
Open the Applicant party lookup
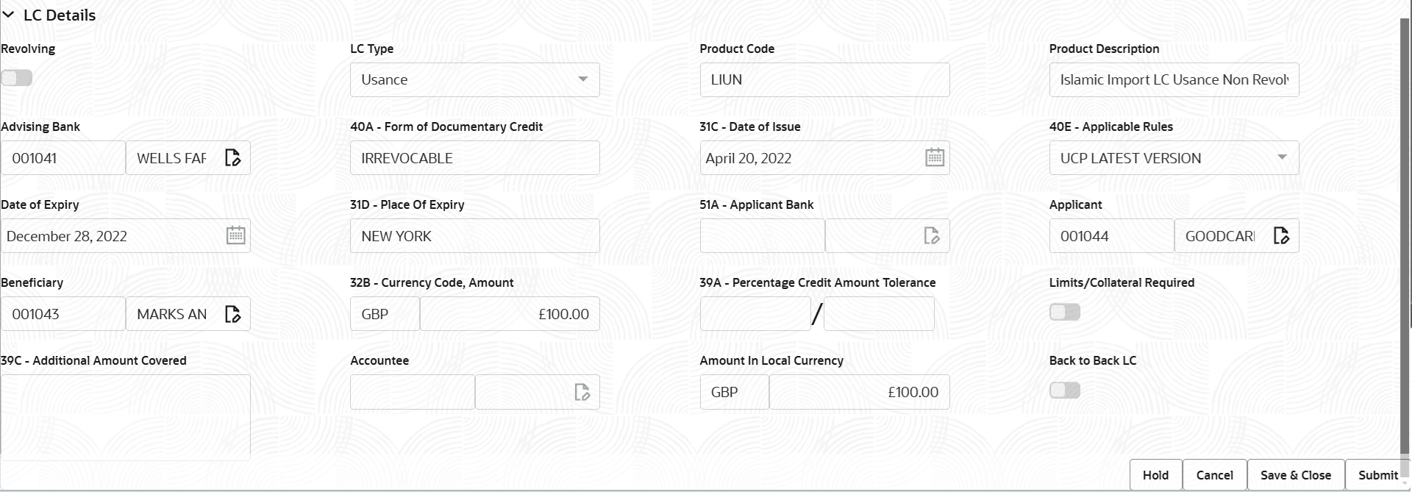tap(1282, 235)
